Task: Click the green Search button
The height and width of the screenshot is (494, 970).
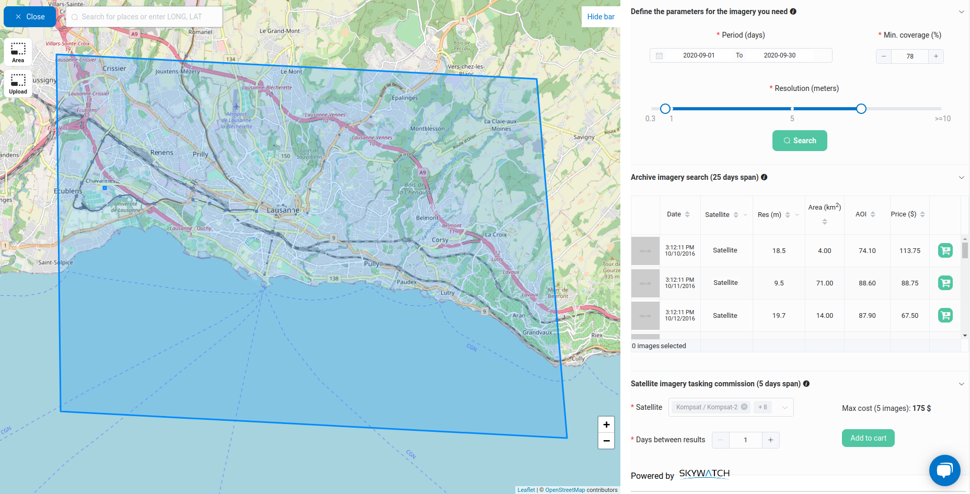Action: click(x=799, y=141)
